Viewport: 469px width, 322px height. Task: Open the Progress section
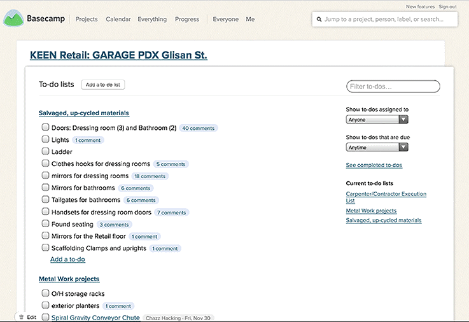(x=187, y=19)
